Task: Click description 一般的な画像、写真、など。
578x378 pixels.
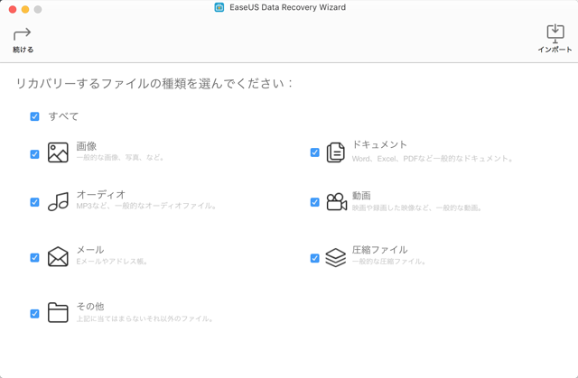Action: pyautogui.click(x=120, y=158)
